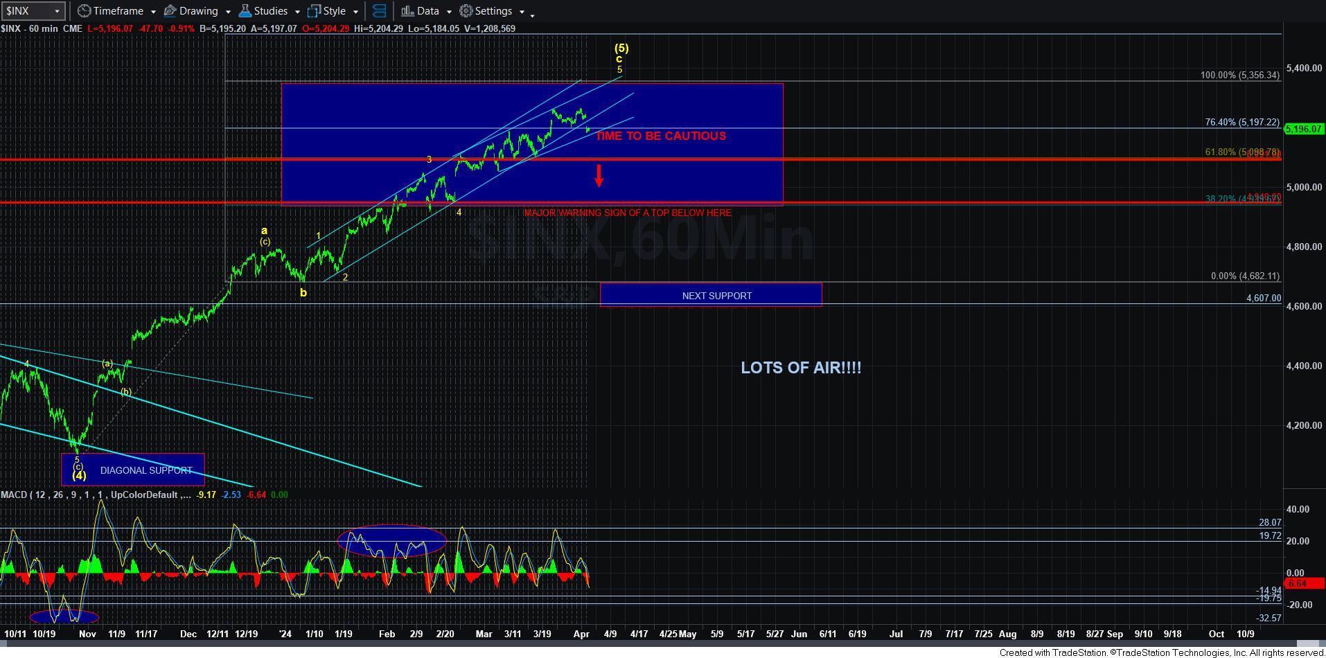Select the red down arrow drawing

click(599, 175)
